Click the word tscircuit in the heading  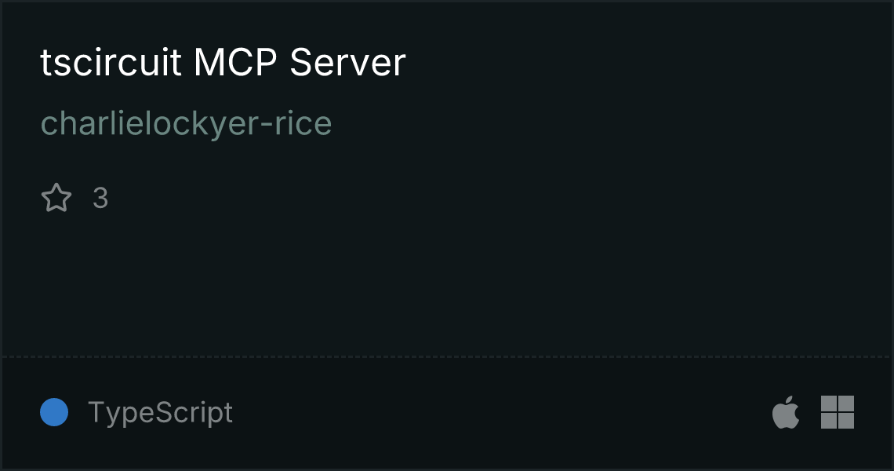point(111,62)
